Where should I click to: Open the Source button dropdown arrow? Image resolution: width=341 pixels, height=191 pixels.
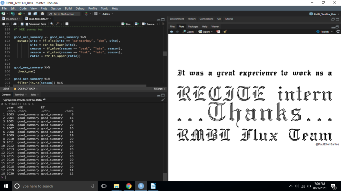tap(157, 24)
